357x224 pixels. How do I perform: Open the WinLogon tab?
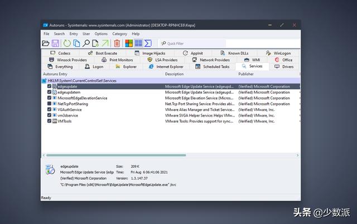pos(278,53)
